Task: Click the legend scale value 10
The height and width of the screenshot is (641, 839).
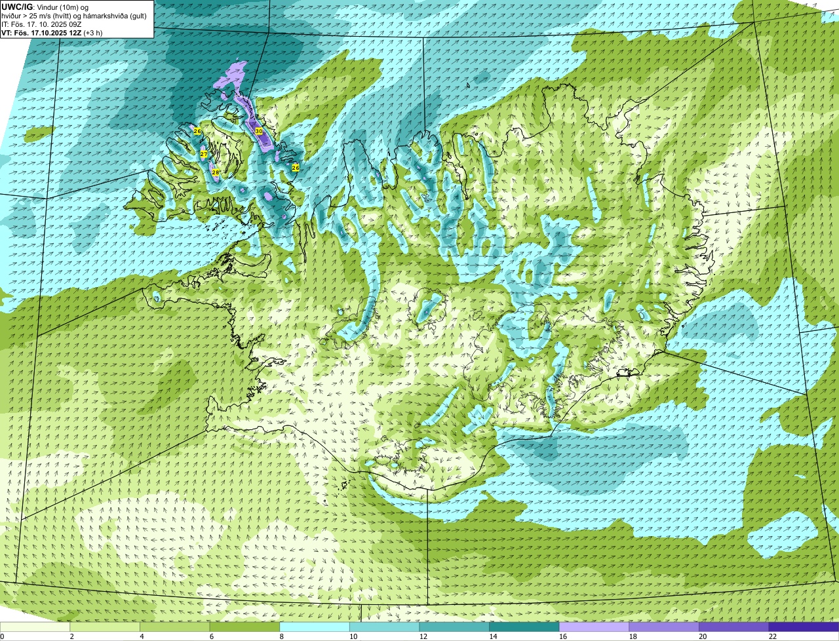Action: click(x=353, y=636)
